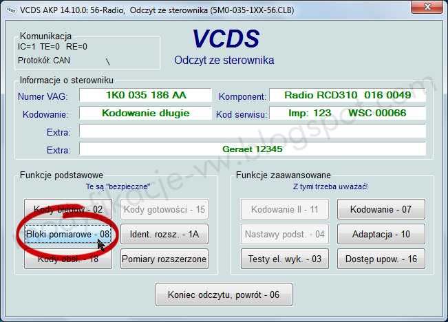The image size is (448, 322).
Task: Open Kodowanie - 07 coding
Action: (381, 209)
